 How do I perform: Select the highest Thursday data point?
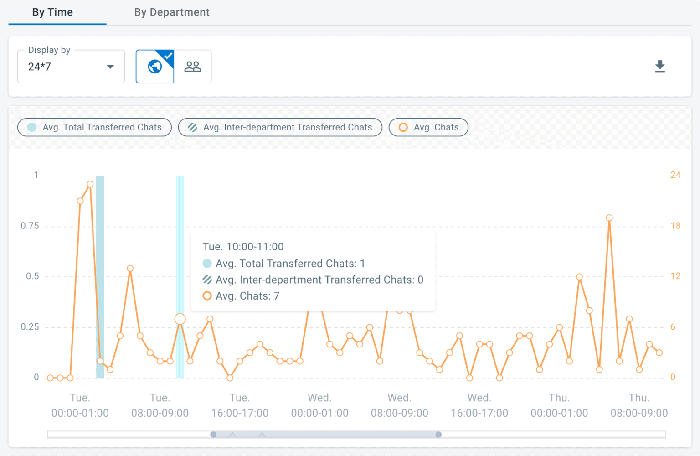coord(609,218)
